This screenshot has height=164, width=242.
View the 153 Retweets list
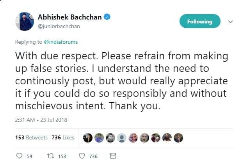click(30, 137)
